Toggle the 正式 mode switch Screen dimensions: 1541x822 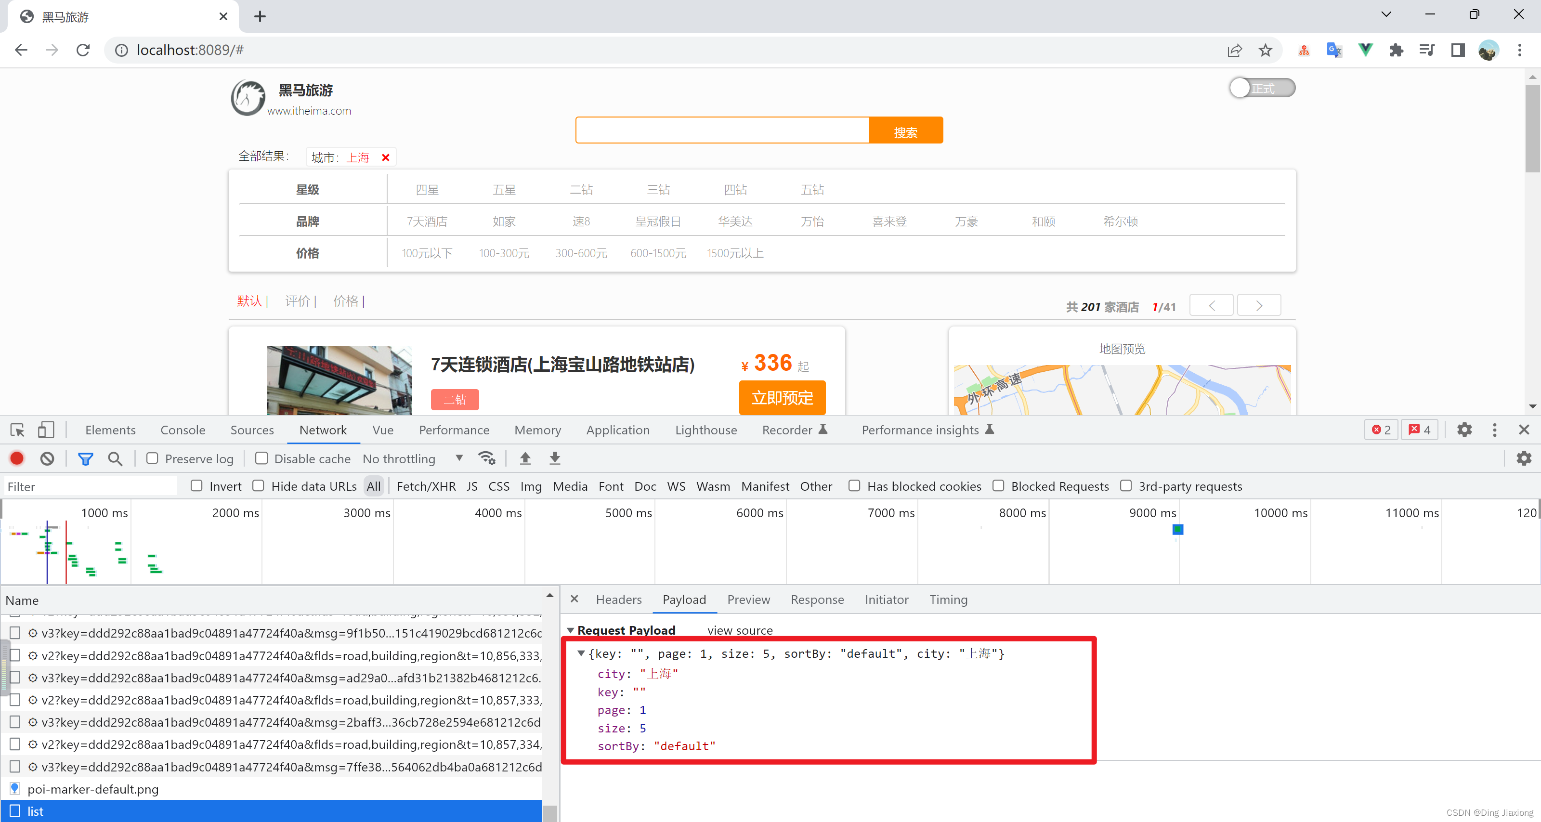click(1262, 88)
